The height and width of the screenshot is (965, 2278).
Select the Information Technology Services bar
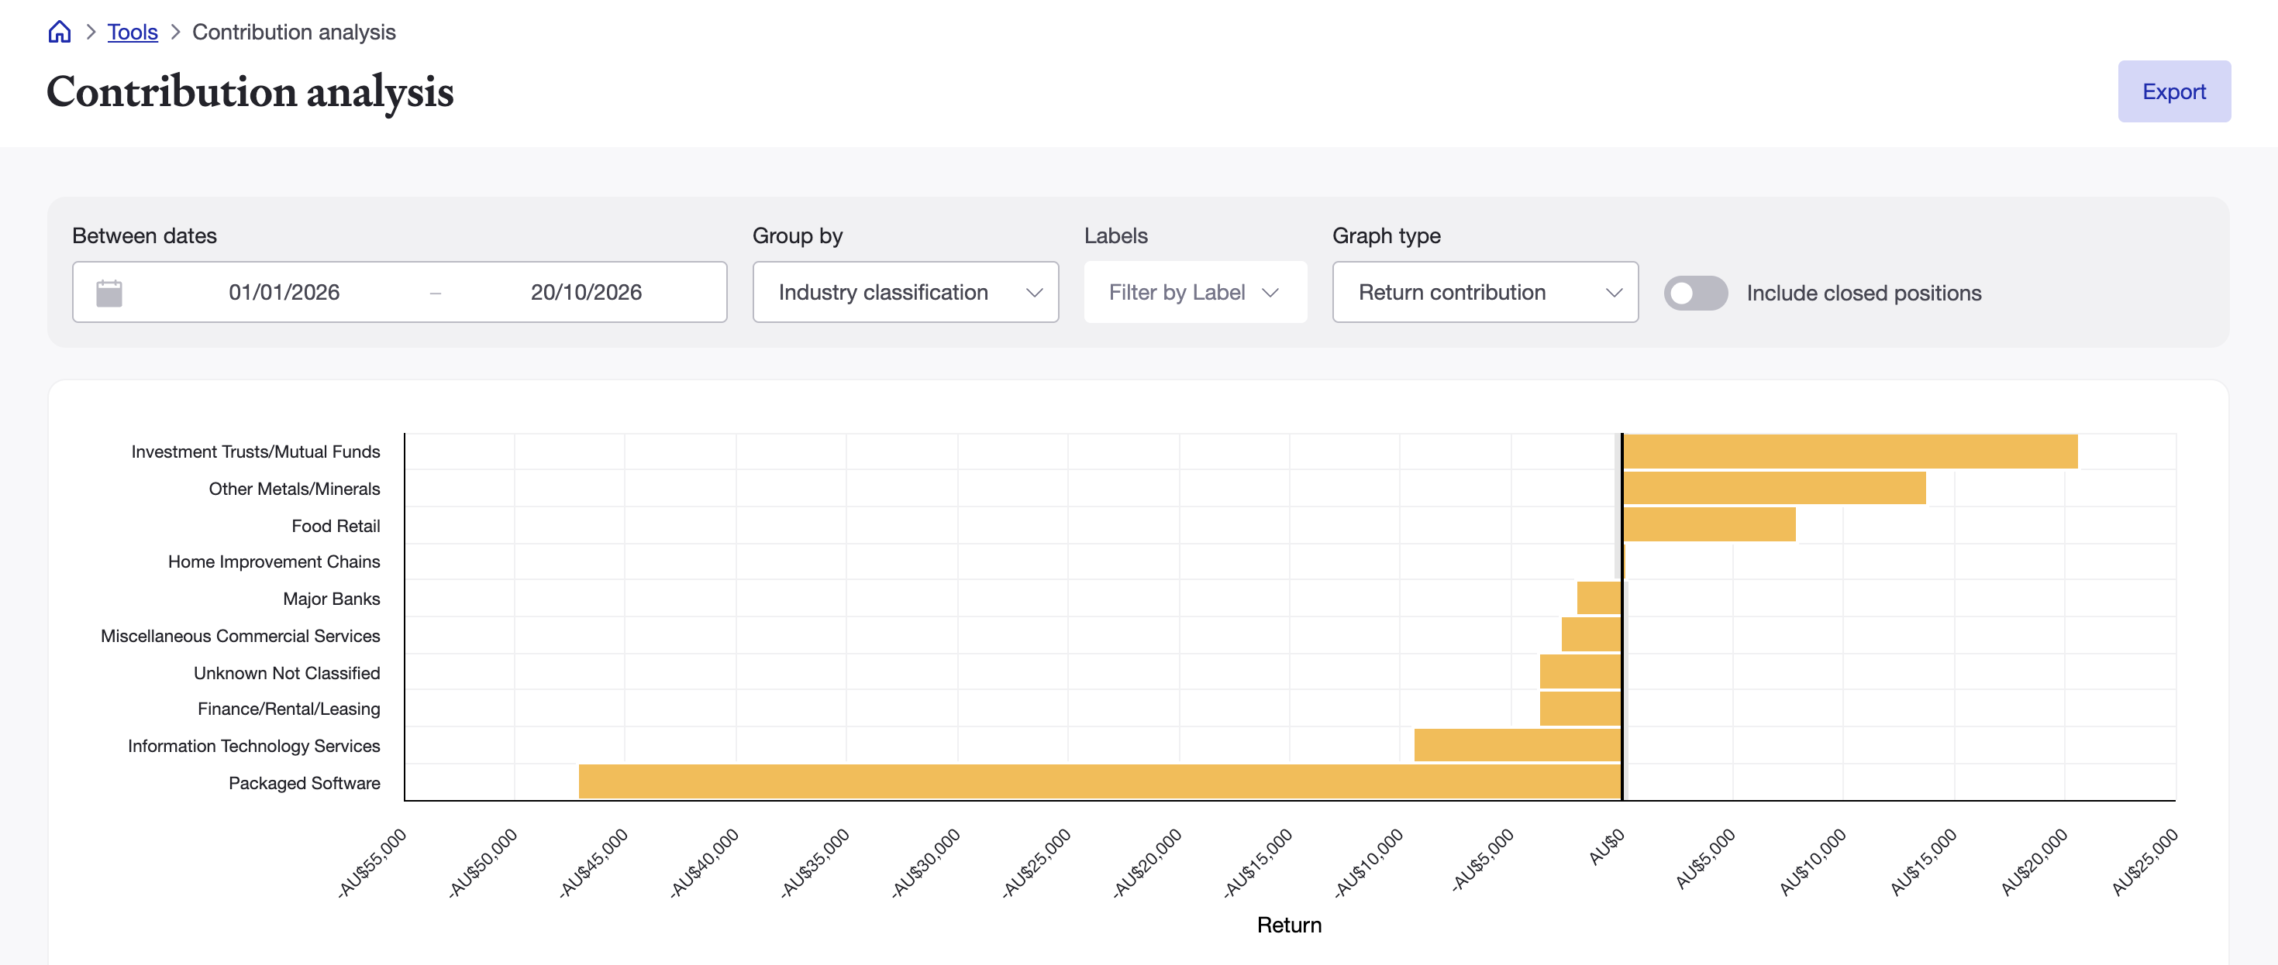point(1518,745)
